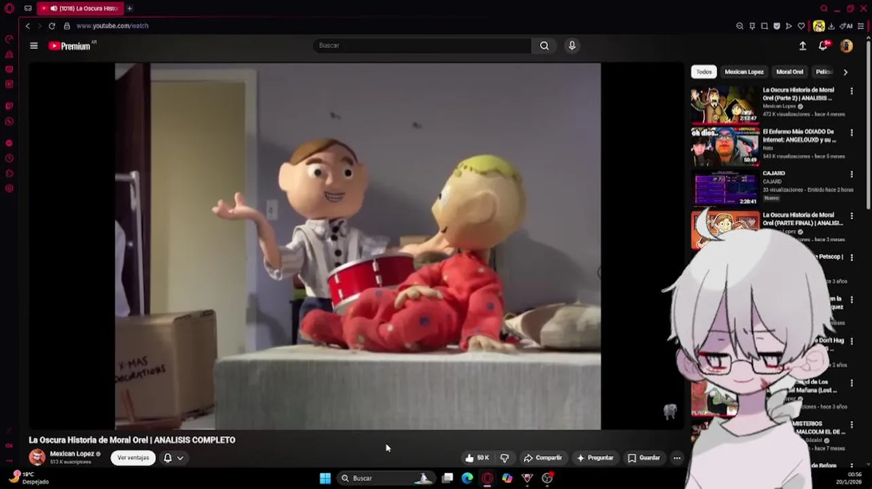Select the Mexican Lopez filter chip
The height and width of the screenshot is (489, 872).
coord(744,71)
